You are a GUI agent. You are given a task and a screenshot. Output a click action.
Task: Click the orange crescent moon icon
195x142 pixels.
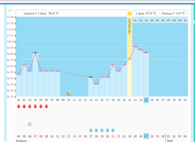coord(69,93)
